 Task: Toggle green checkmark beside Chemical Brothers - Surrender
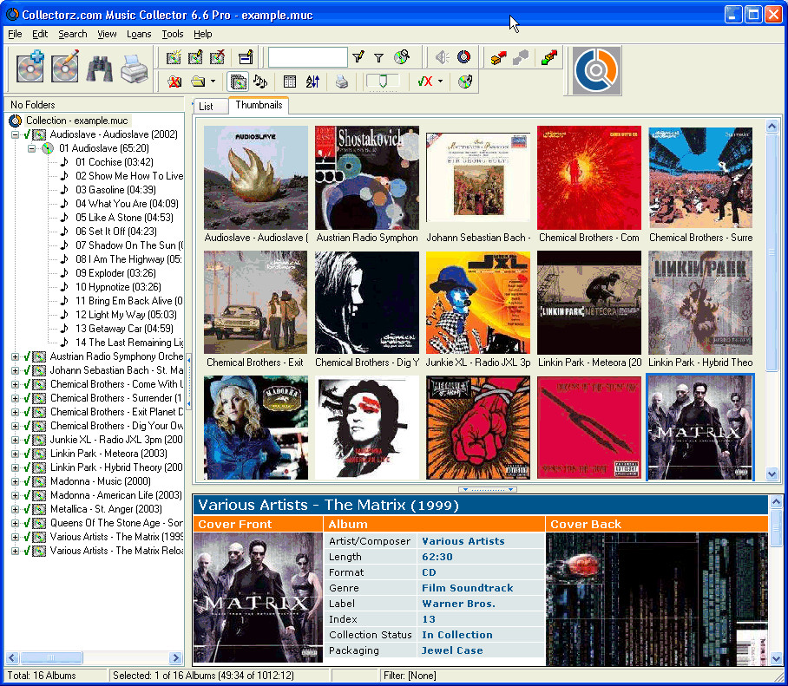(27, 398)
